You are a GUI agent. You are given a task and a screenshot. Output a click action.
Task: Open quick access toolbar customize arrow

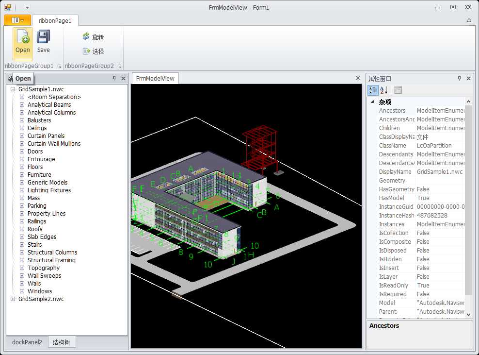pos(27,7)
